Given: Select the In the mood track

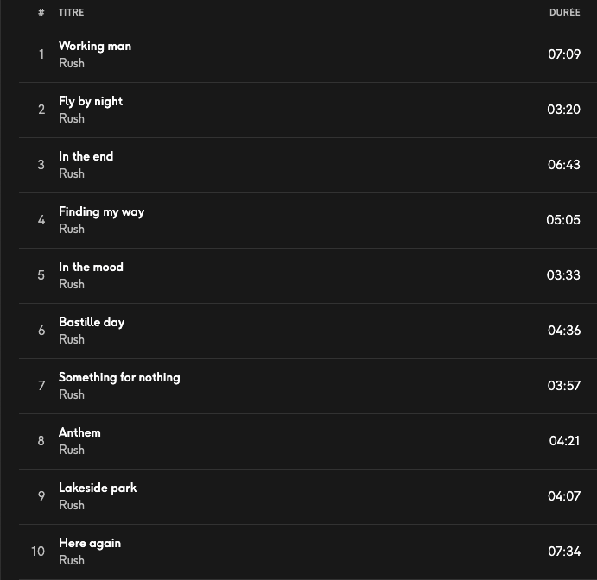Looking at the screenshot, I should 91,267.
